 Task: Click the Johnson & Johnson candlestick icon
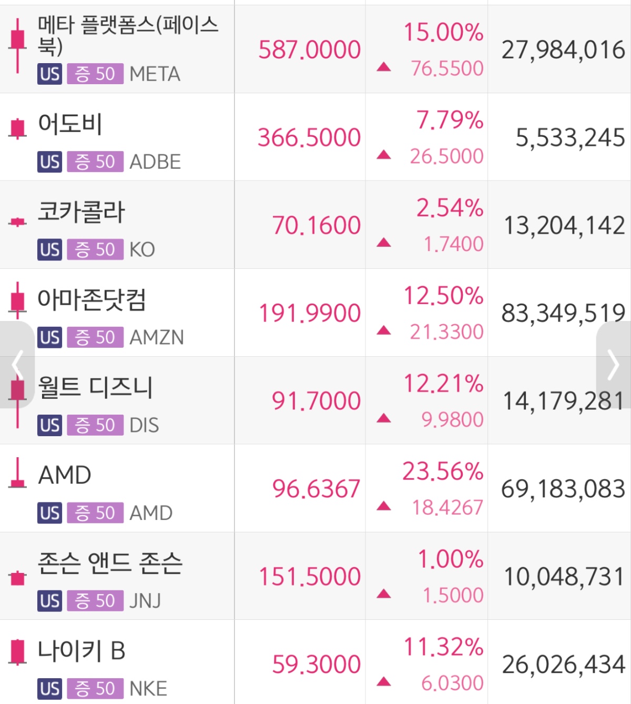[x=18, y=578]
